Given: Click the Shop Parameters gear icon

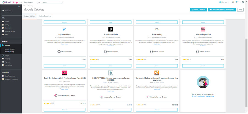Looking at the screenshot, I should coord(3,76).
